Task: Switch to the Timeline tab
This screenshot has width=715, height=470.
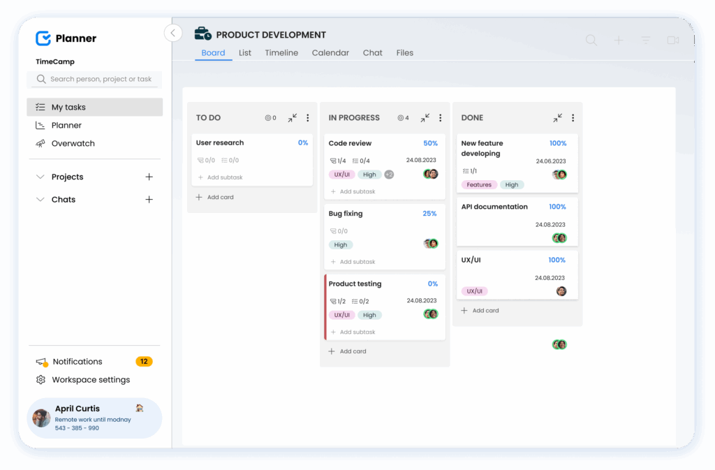Action: [281, 52]
